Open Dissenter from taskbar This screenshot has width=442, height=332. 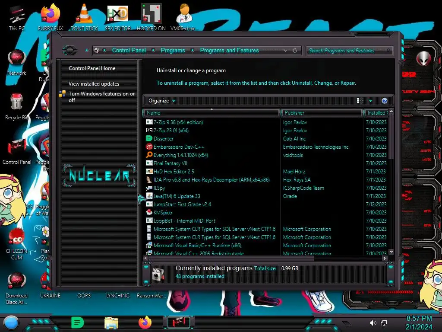(x=78, y=322)
